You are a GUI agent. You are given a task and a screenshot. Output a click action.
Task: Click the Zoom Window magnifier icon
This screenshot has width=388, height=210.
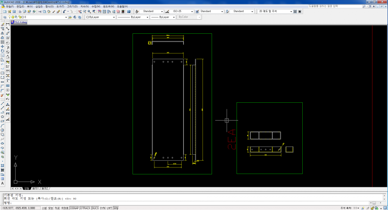click(90, 12)
